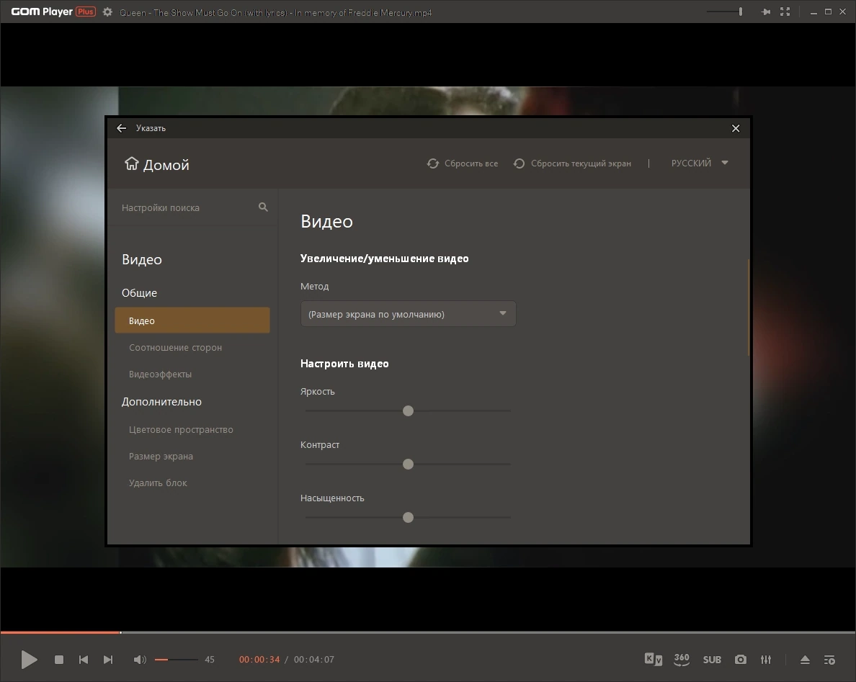Viewport: 856px width, 682px height.
Task: Toggle the playlist icon
Action: click(x=829, y=660)
